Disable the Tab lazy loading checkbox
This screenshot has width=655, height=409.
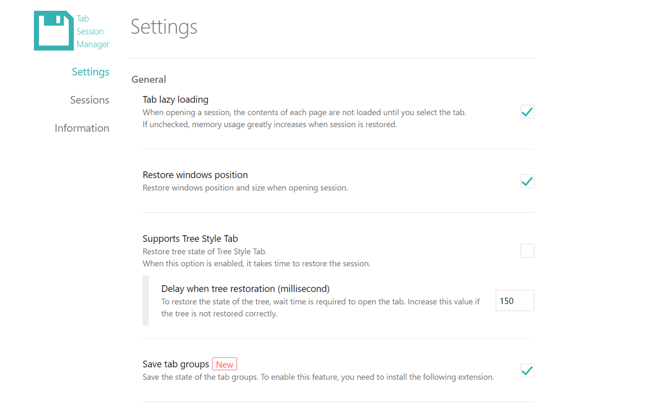click(527, 111)
